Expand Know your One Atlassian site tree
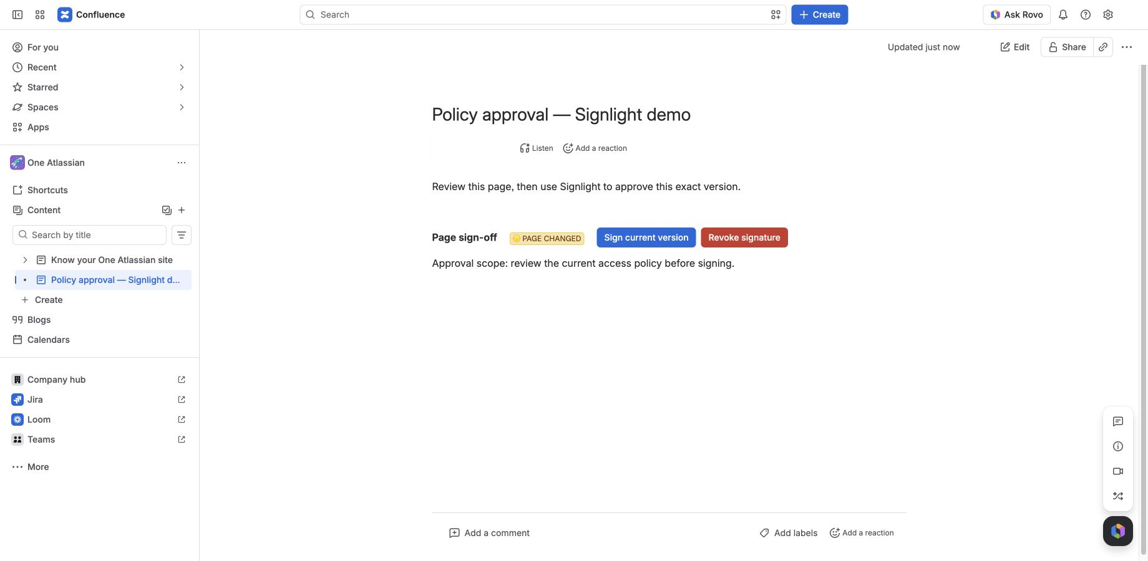 click(25, 260)
